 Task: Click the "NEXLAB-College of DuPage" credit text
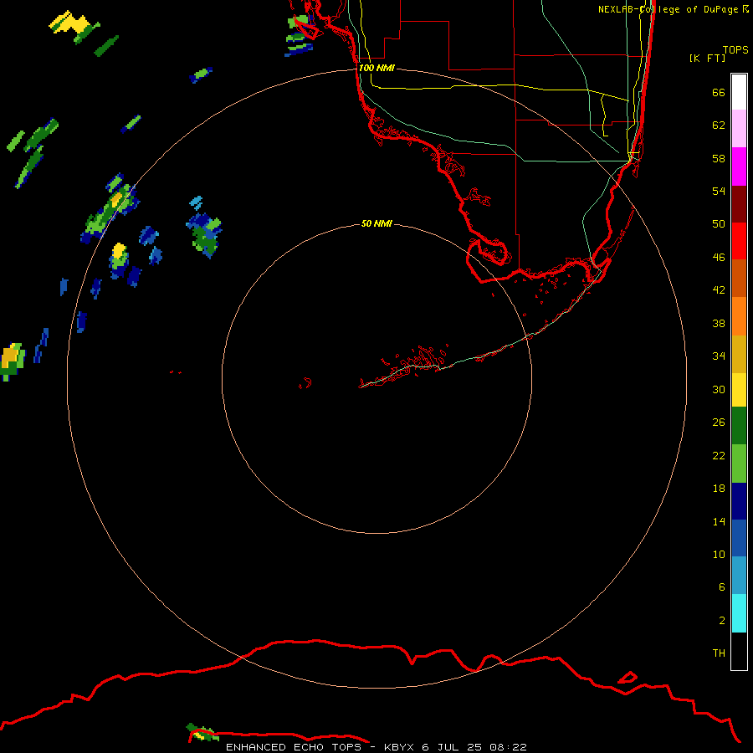668,9
